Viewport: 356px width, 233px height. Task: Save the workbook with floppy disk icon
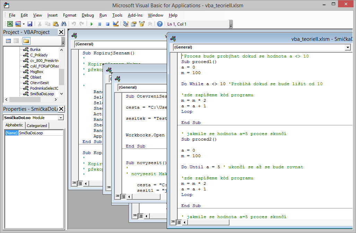(30, 24)
